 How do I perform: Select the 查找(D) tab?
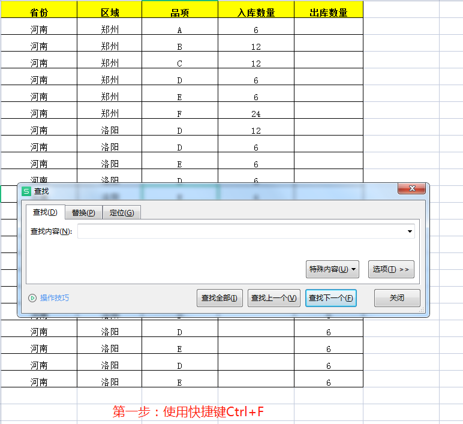point(45,212)
